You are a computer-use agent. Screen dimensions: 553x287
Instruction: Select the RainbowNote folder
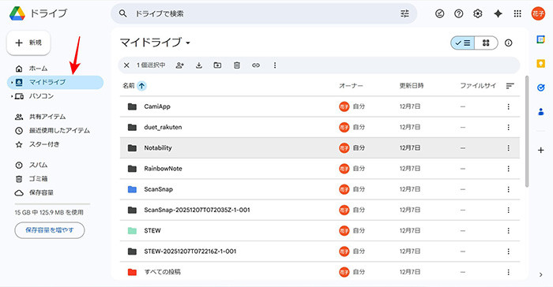[319, 169]
